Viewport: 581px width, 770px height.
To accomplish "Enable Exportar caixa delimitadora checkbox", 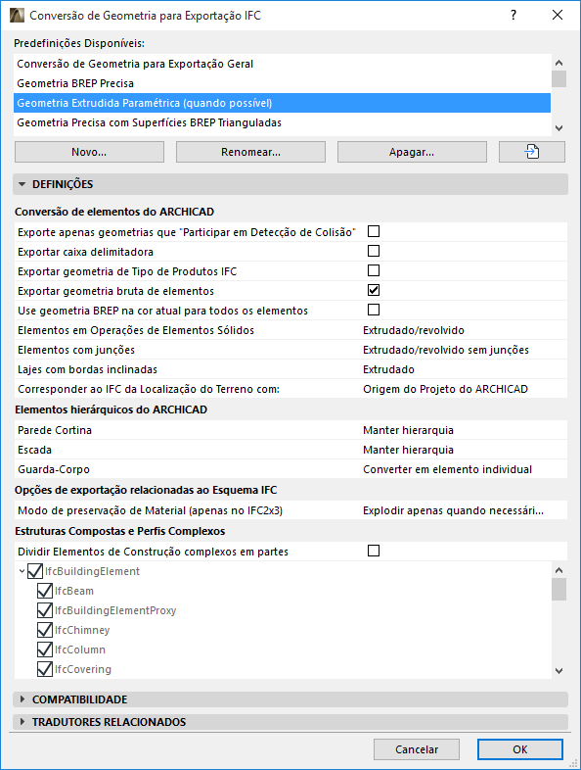I will point(374,251).
